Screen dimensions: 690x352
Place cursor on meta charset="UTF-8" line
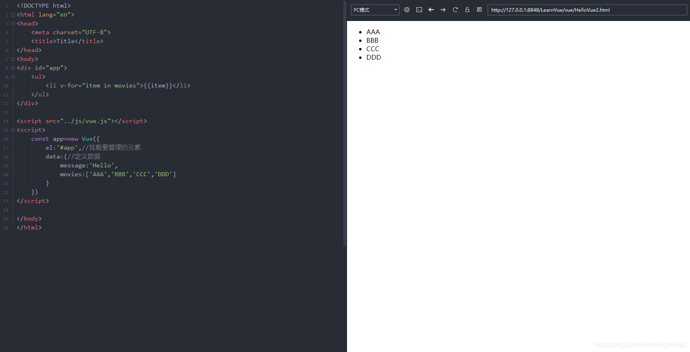[71, 32]
